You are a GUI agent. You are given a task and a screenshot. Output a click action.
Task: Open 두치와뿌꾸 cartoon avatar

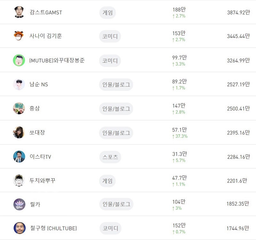[x=19, y=181]
